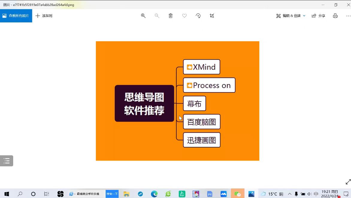The width and height of the screenshot is (351, 198).
Task: Open the four-petal swirl app on taskbar
Action: 60,194
